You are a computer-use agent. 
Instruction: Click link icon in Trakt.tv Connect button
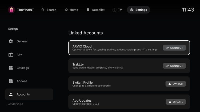point(167,66)
